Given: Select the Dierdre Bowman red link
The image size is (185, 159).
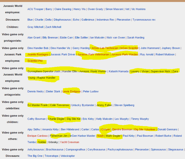Looking at the screenshot, I should click(x=122, y=130).
